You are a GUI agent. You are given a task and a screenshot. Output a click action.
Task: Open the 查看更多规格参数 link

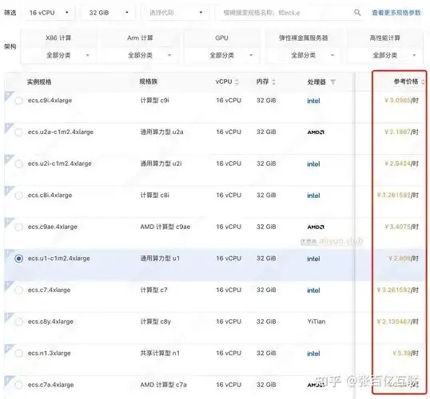click(396, 13)
